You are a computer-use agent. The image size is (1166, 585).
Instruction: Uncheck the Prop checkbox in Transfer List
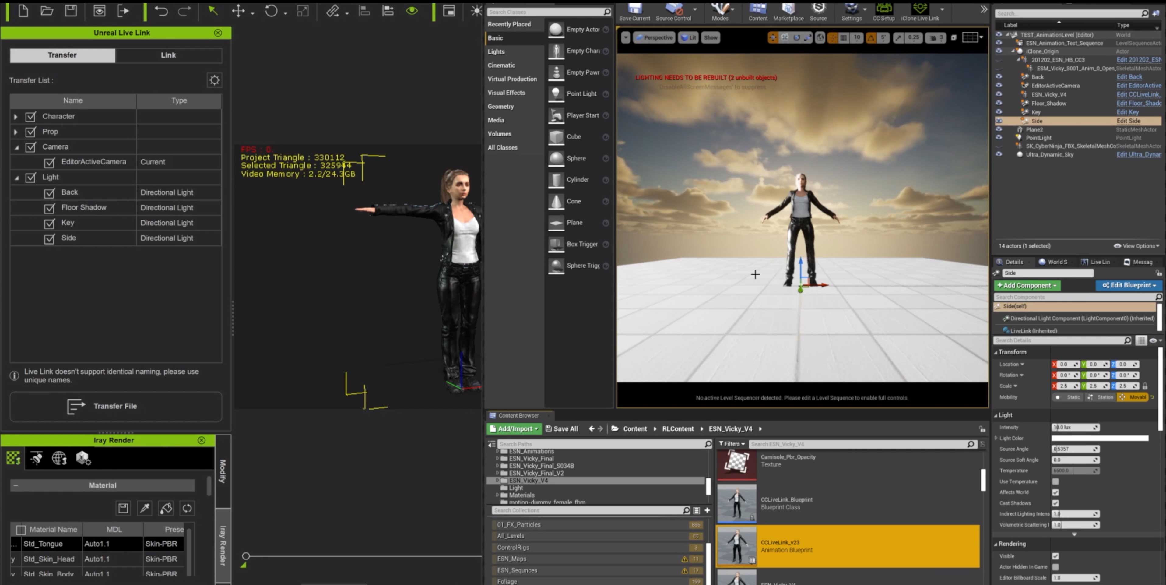30,132
